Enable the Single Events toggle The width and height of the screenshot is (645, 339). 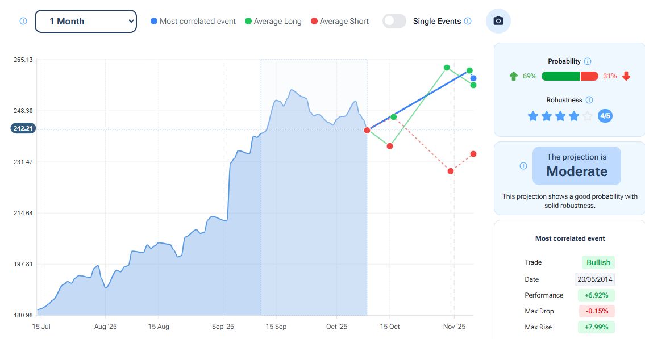tap(394, 21)
